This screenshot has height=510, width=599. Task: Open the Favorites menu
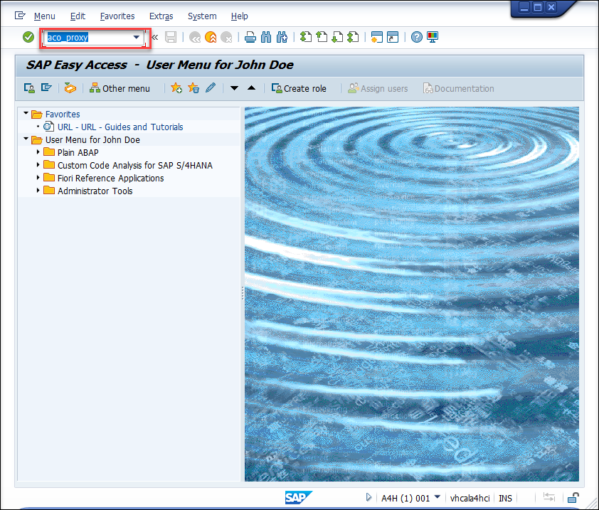point(117,16)
